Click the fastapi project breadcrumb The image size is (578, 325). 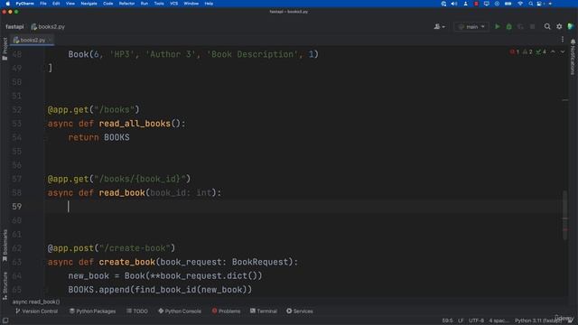click(14, 26)
